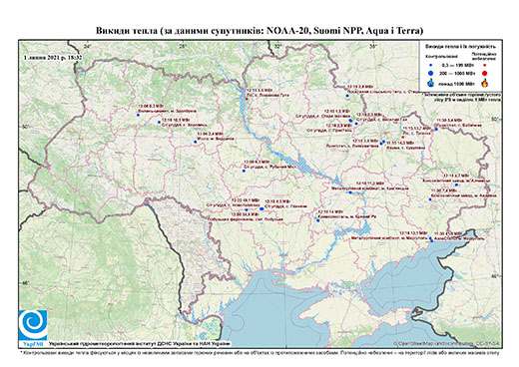This screenshot has height=367, width=519.
Task: Click the OpenStreetMap contributors attribution
Action: [x=446, y=343]
